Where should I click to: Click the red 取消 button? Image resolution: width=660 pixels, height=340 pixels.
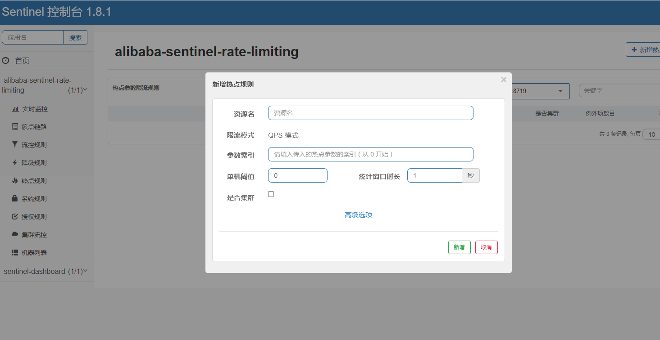tap(487, 247)
